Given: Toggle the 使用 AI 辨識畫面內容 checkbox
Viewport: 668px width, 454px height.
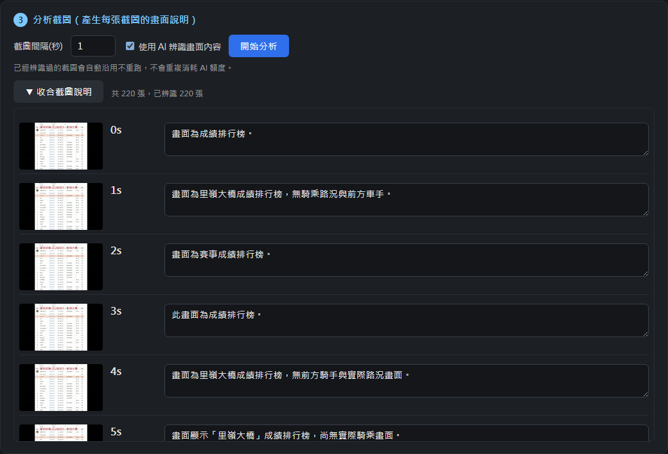Looking at the screenshot, I should [130, 46].
